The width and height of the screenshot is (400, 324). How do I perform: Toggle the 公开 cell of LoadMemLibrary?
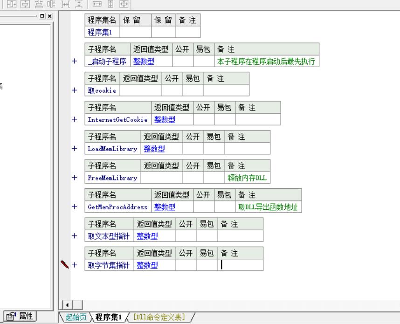pos(193,148)
